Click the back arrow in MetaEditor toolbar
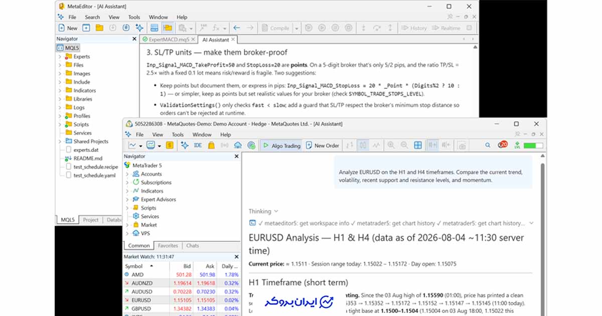Screen dimensions: 602x316 coord(236,28)
